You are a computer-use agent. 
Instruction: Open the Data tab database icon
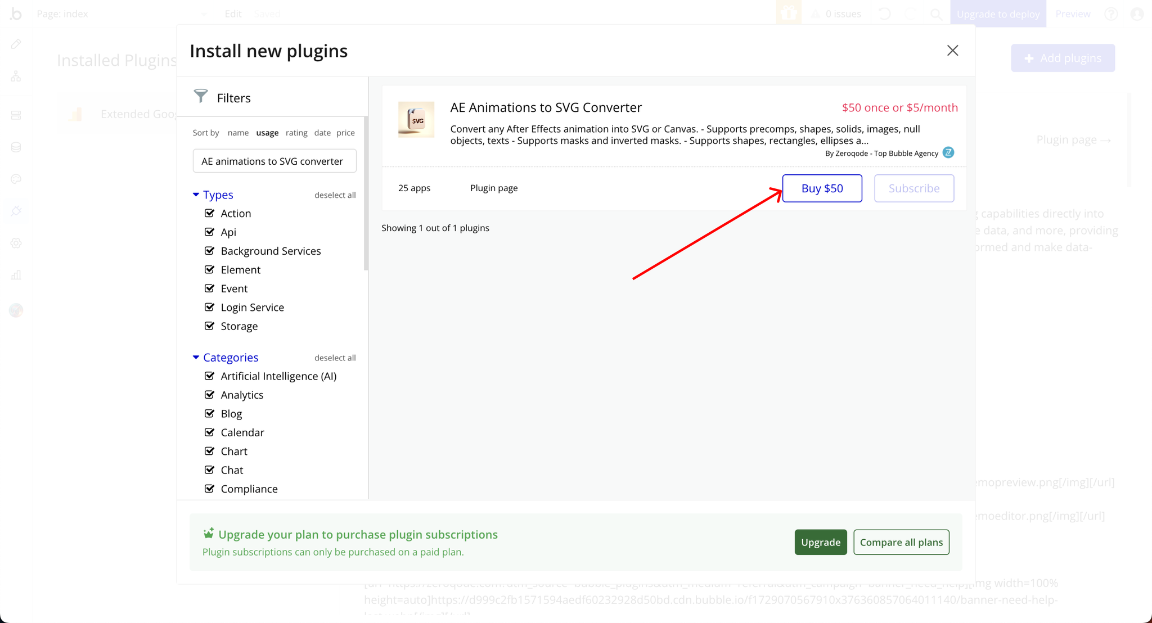[x=16, y=147]
